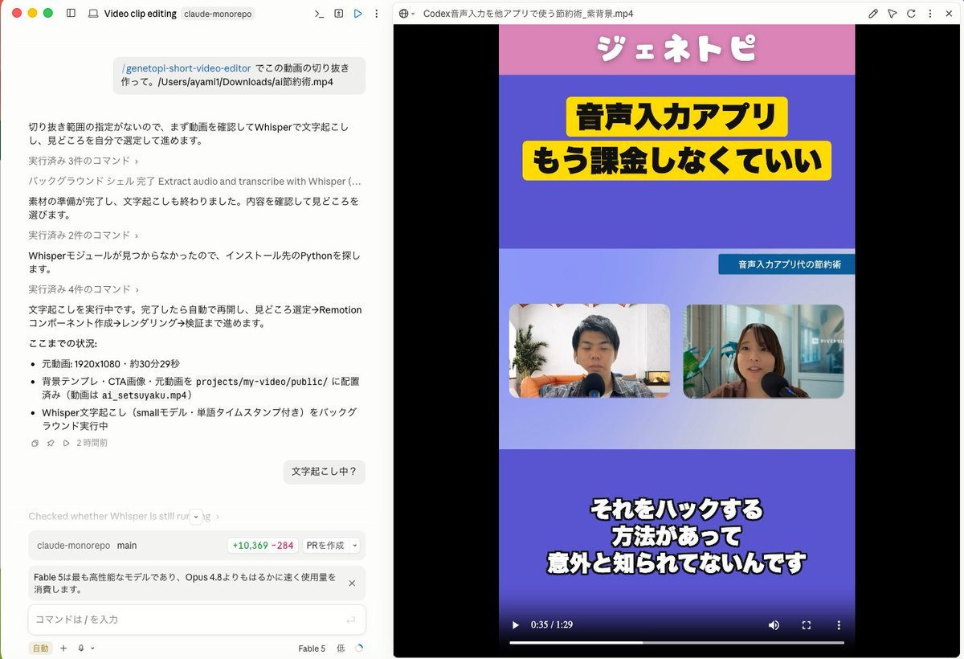The image size is (964, 659).
Task: Copy the assistant message
Action: [35, 443]
